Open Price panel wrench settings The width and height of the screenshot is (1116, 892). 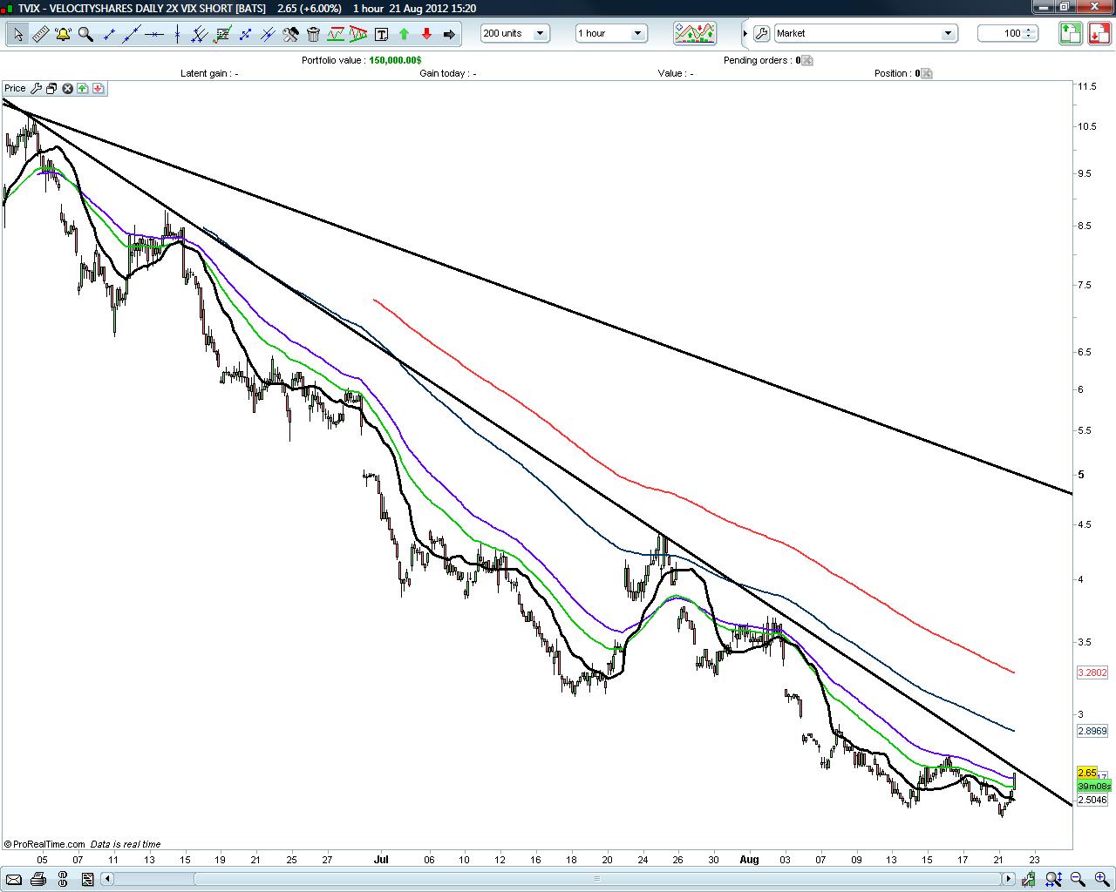(36, 88)
